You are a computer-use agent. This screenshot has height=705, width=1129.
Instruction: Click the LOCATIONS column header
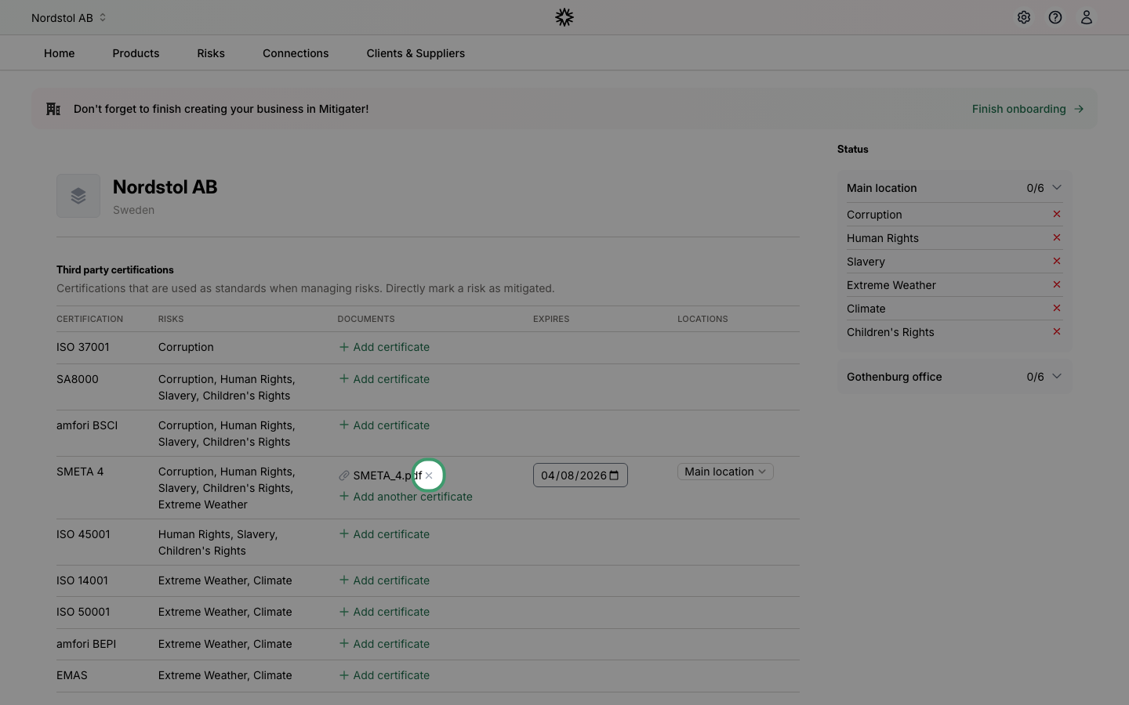[702, 319]
